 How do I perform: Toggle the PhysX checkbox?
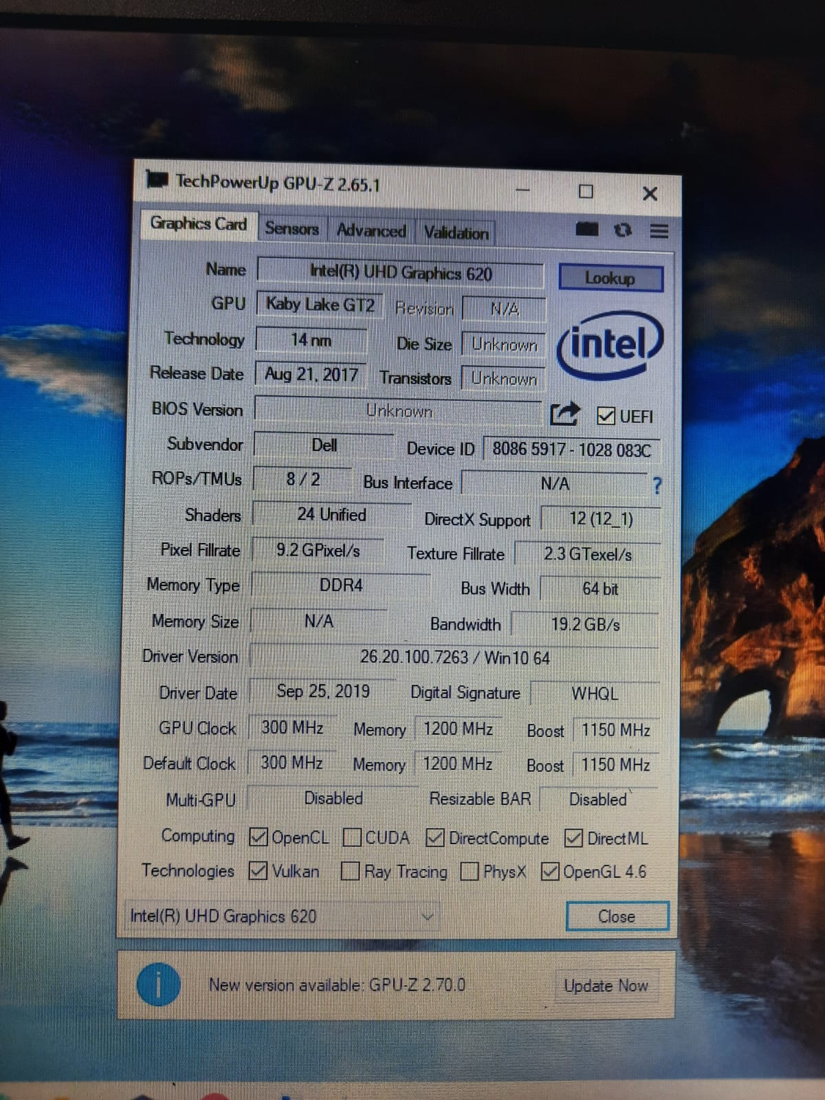pos(470,871)
